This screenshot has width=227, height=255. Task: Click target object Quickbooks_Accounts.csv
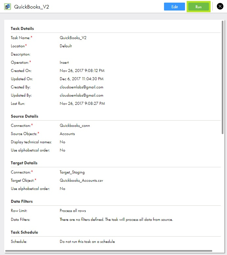click(81, 180)
